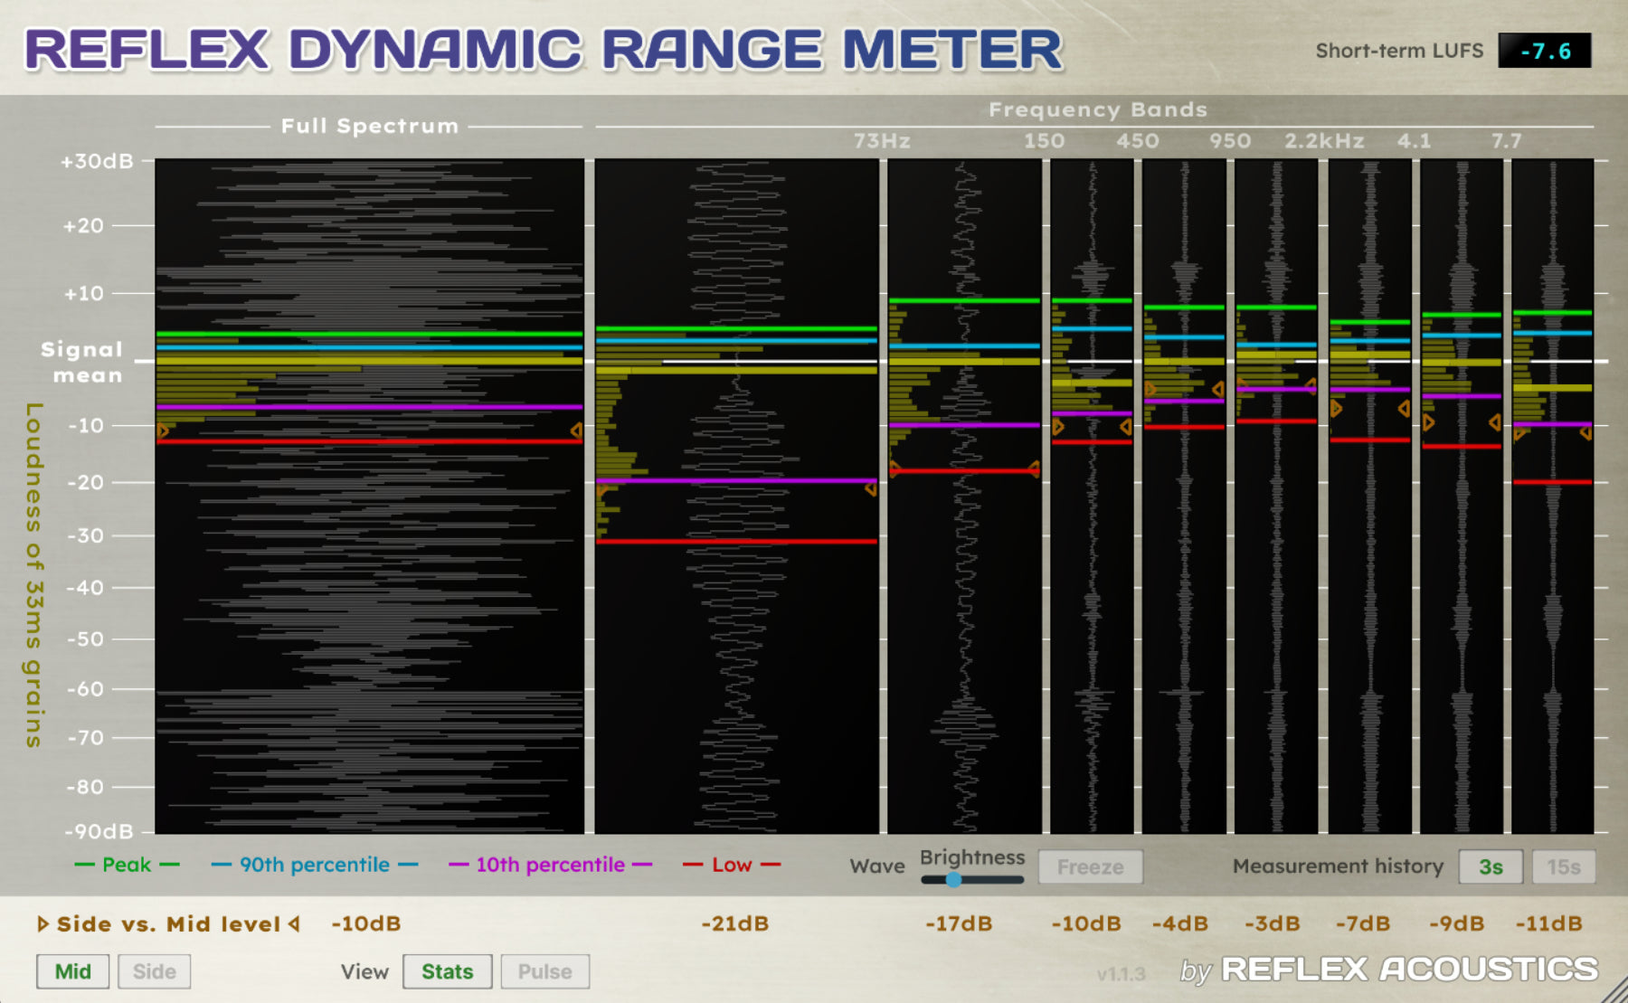Click the resize grip in the bottom-right corner
This screenshot has height=1003, width=1628.
(x=1614, y=991)
